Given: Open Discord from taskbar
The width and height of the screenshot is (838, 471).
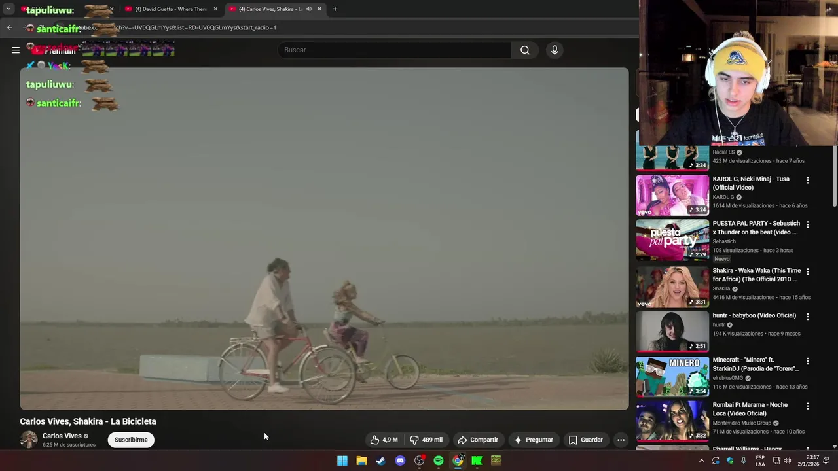Looking at the screenshot, I should click(400, 461).
